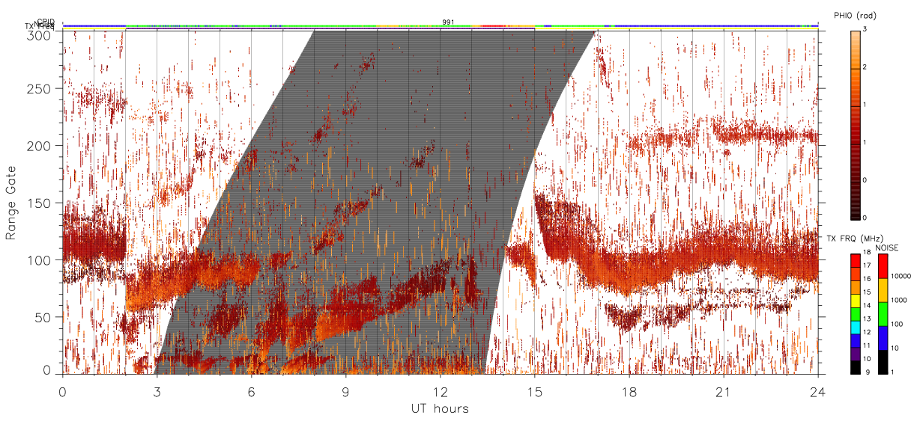Screen dimensions: 920x424
Task: Click the 9 label in TX FRQ legend
Action: click(x=866, y=372)
